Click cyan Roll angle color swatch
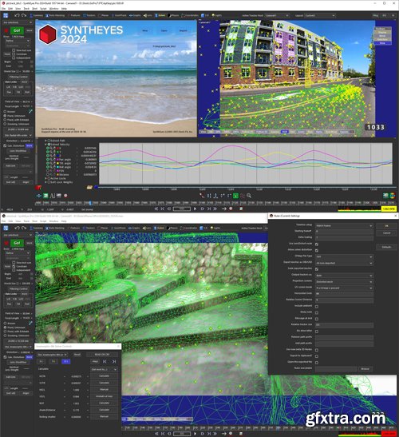This screenshot has width=399, height=437. [58, 167]
